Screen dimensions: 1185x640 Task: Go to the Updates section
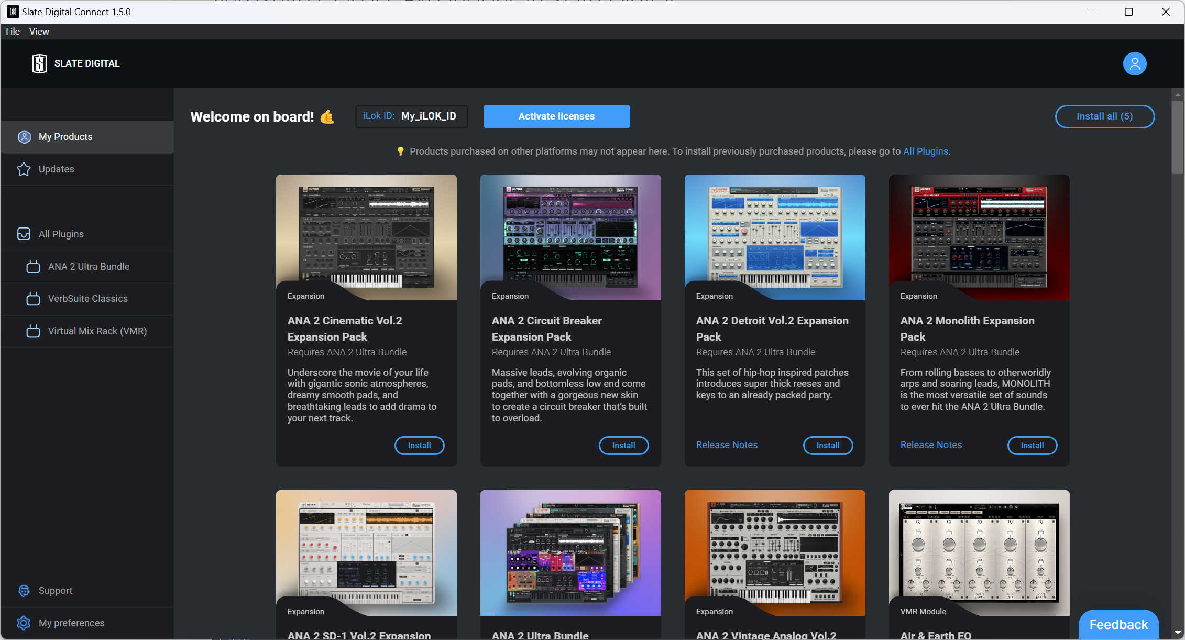click(87, 169)
